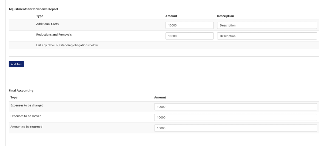
Task: Click the Additional Costs amount field
Action: coord(190,25)
